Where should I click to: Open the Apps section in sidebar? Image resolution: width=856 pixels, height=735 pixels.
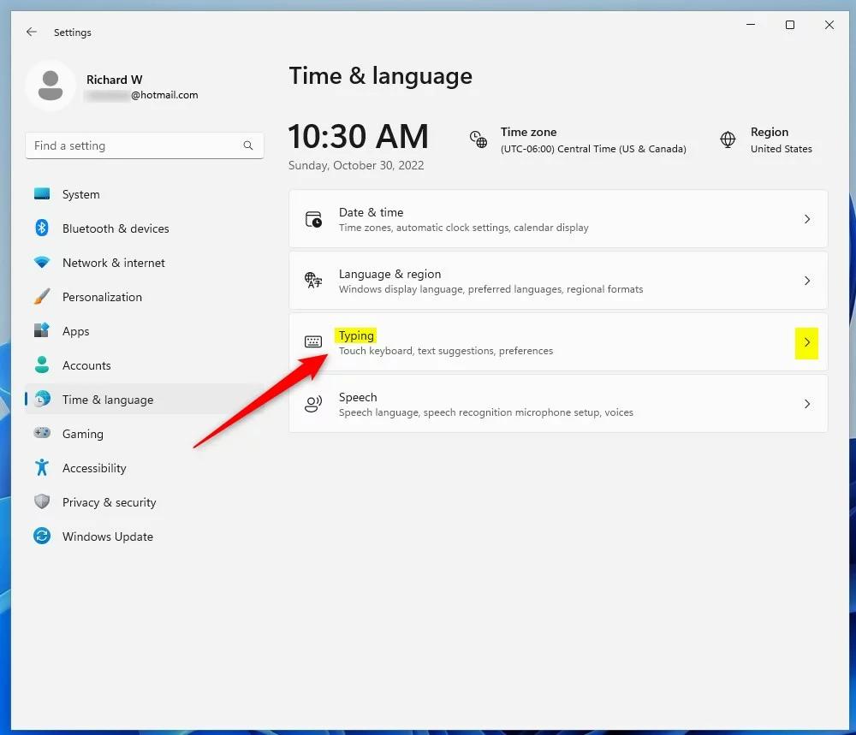click(x=76, y=331)
